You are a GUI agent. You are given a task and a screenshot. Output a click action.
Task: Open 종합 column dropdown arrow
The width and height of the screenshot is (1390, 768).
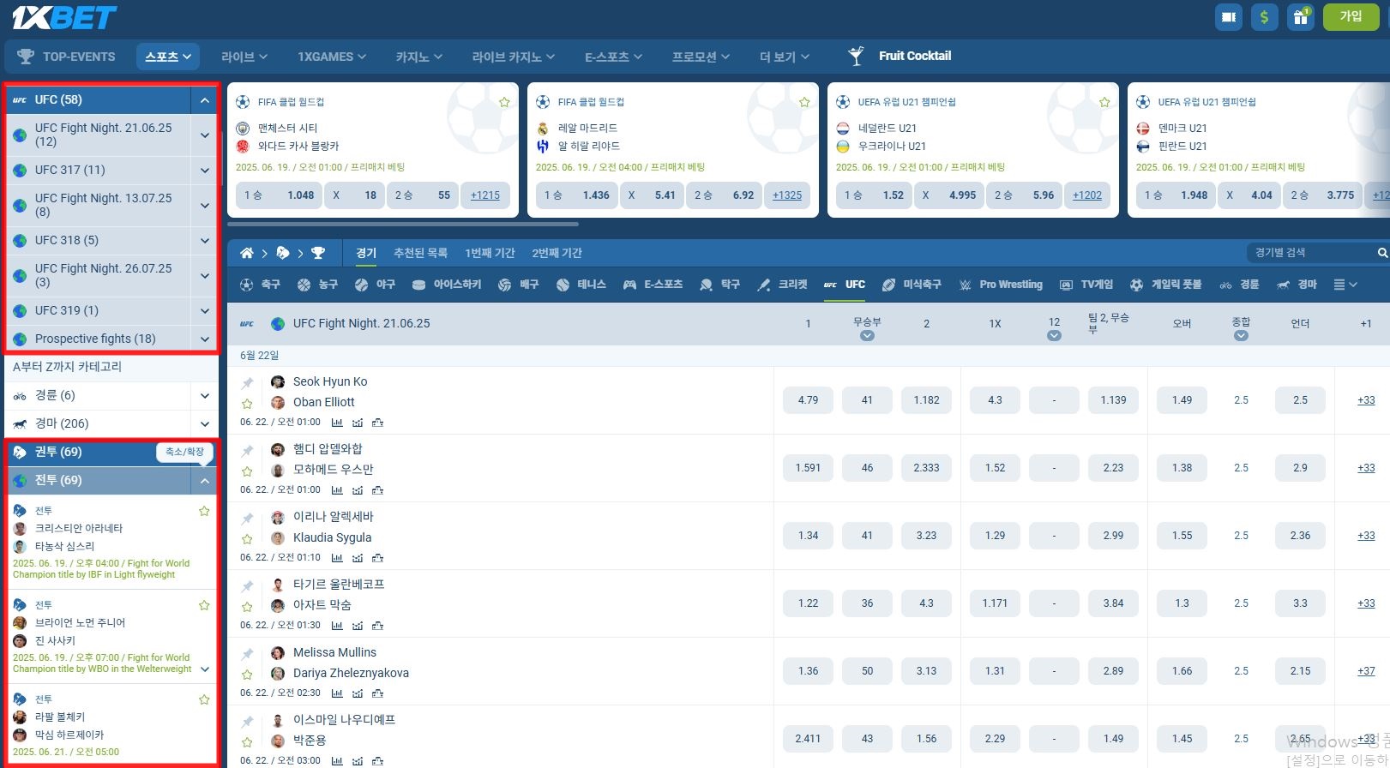(x=1241, y=336)
